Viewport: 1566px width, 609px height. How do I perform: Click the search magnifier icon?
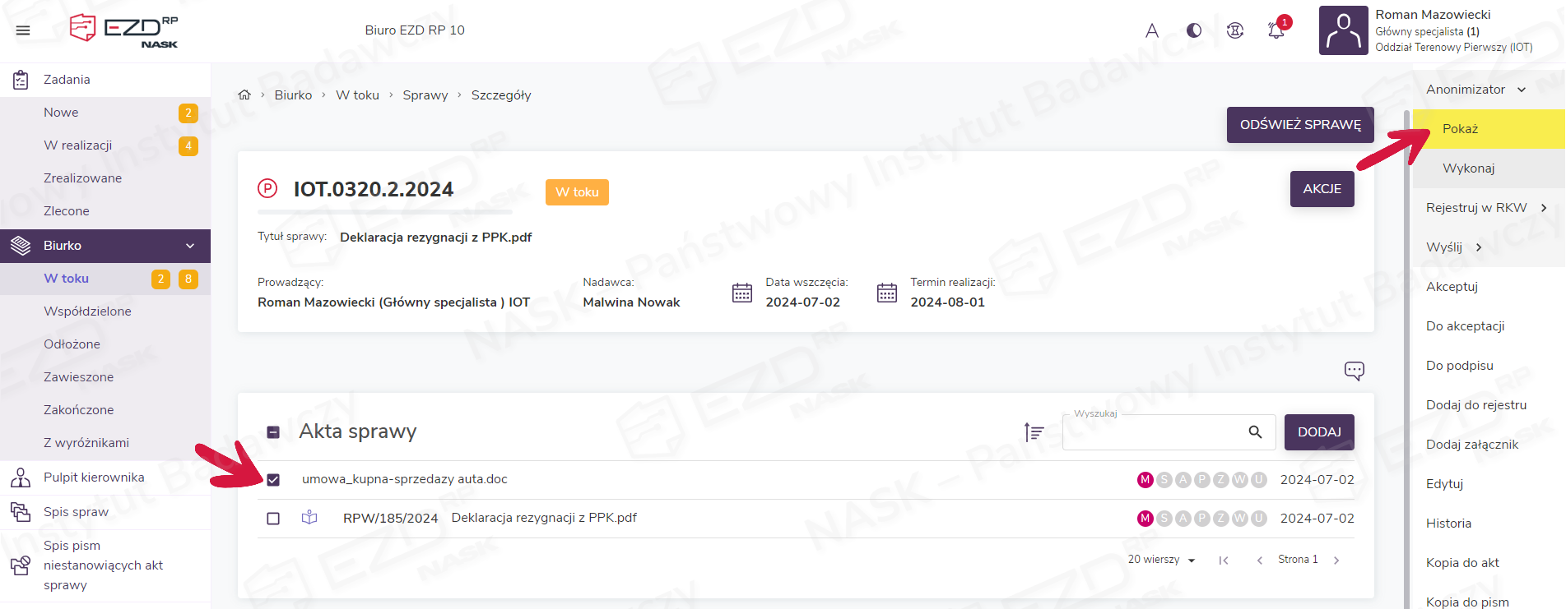point(1255,432)
